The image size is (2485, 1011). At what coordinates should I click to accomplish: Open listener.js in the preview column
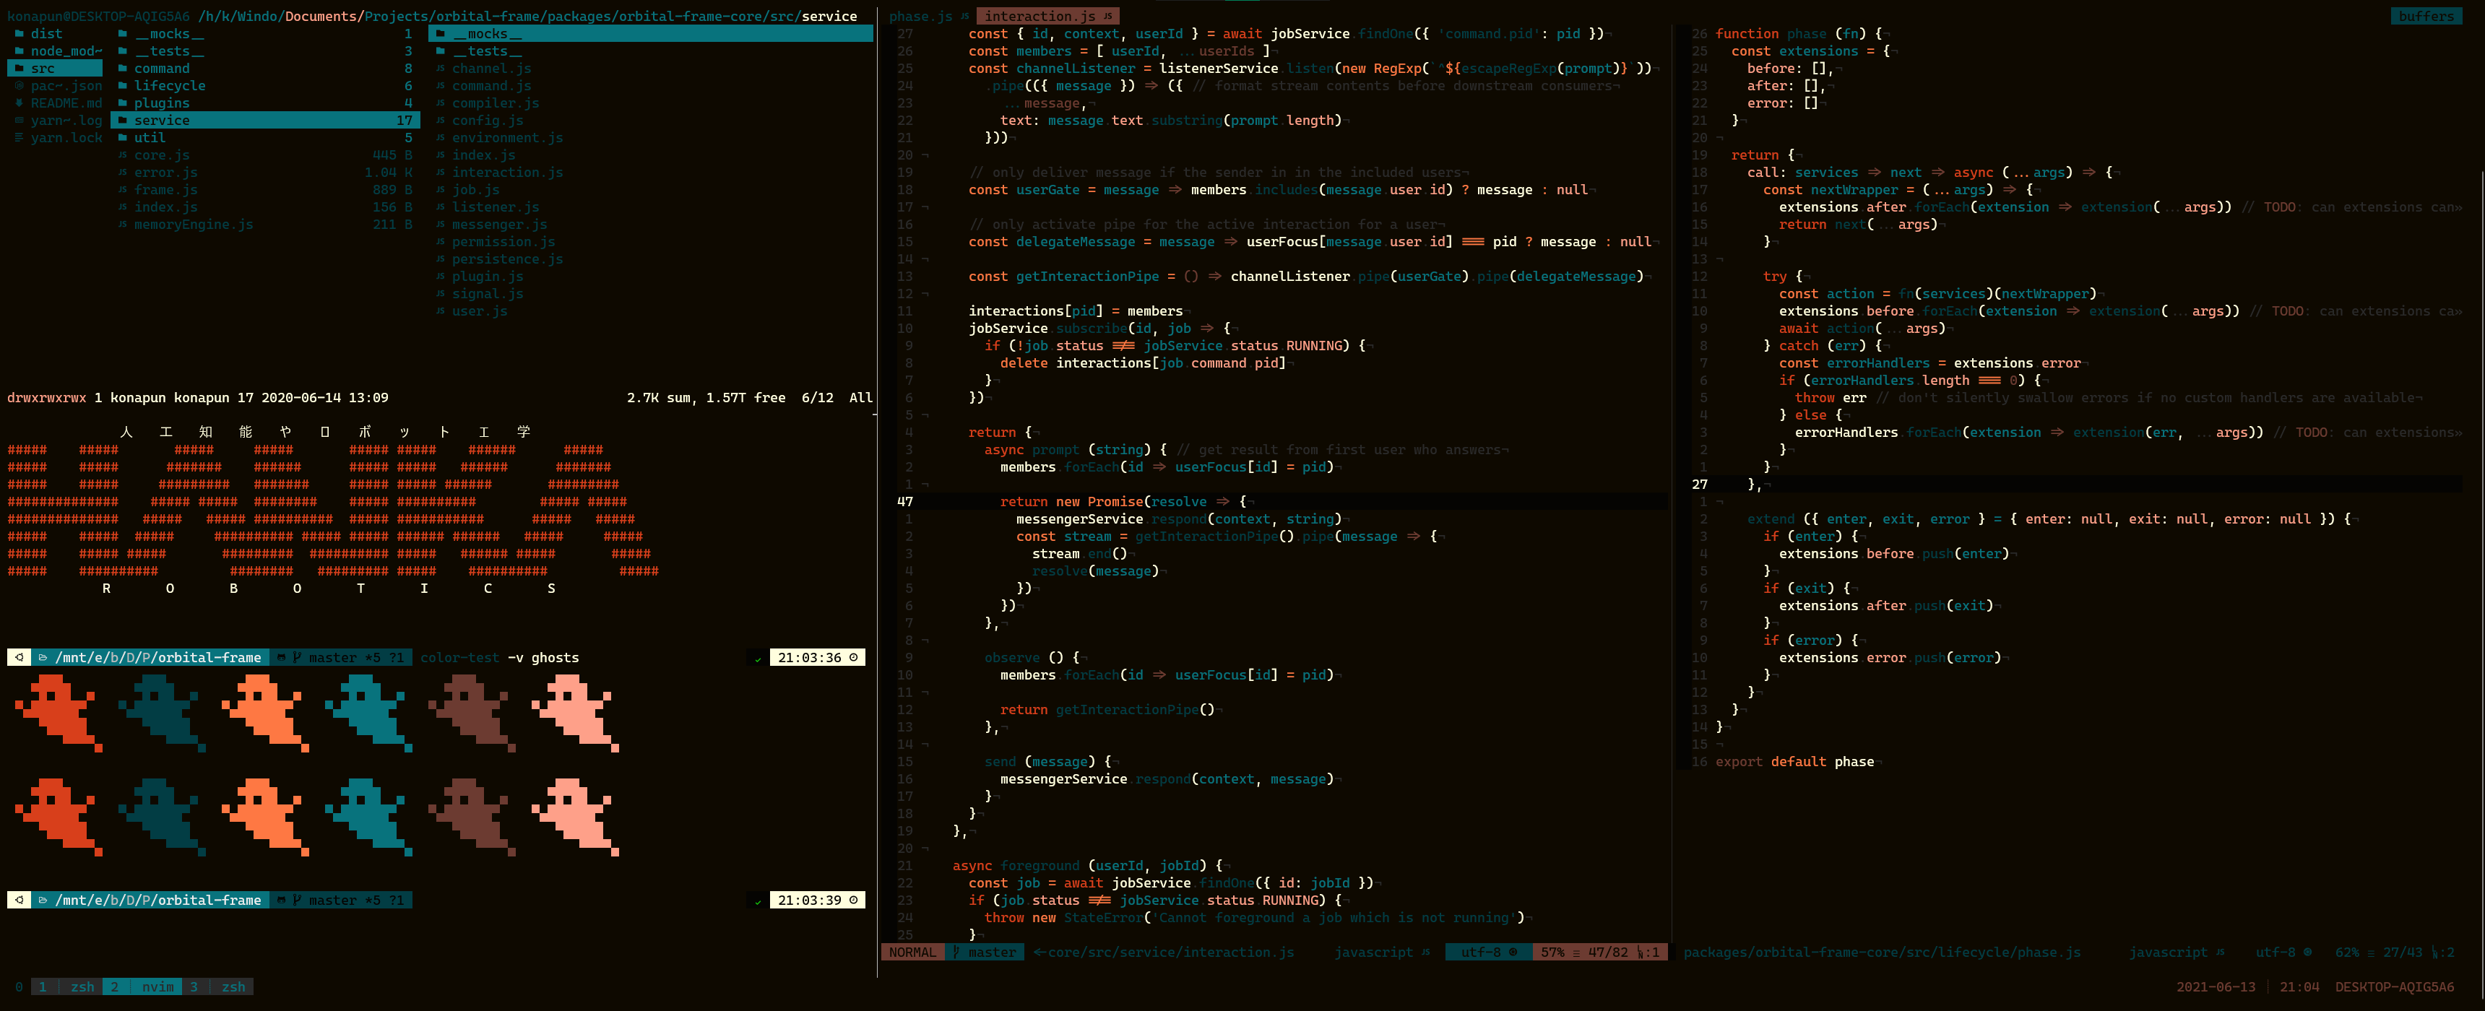(495, 207)
